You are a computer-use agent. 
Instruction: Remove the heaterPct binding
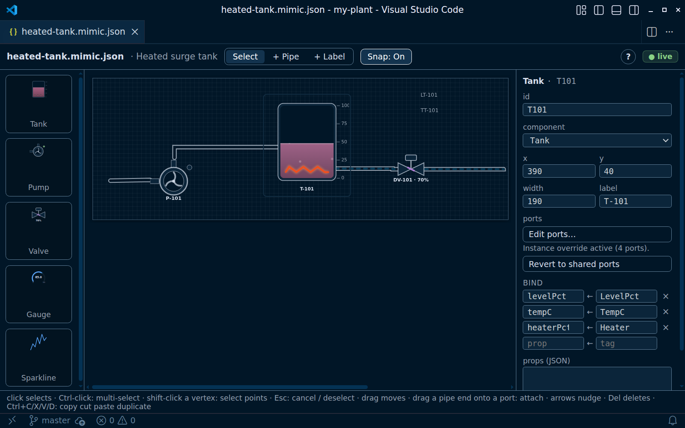point(666,327)
